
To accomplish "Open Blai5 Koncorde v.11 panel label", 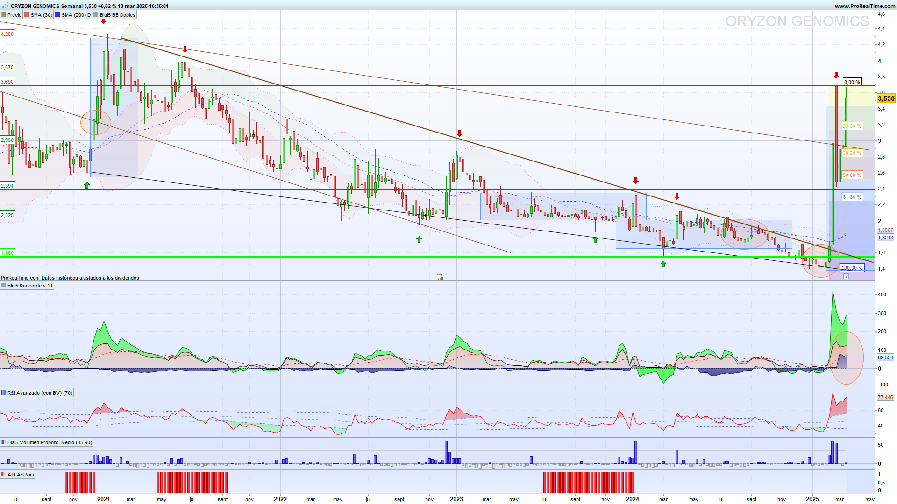I will (30, 286).
